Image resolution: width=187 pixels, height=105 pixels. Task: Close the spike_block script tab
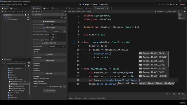tap(107, 8)
